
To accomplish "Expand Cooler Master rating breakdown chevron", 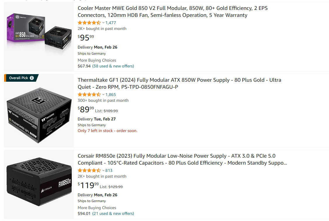I will tap(103, 23).
